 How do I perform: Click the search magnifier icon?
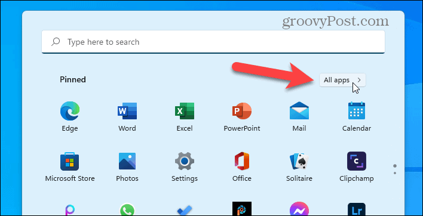(56, 42)
